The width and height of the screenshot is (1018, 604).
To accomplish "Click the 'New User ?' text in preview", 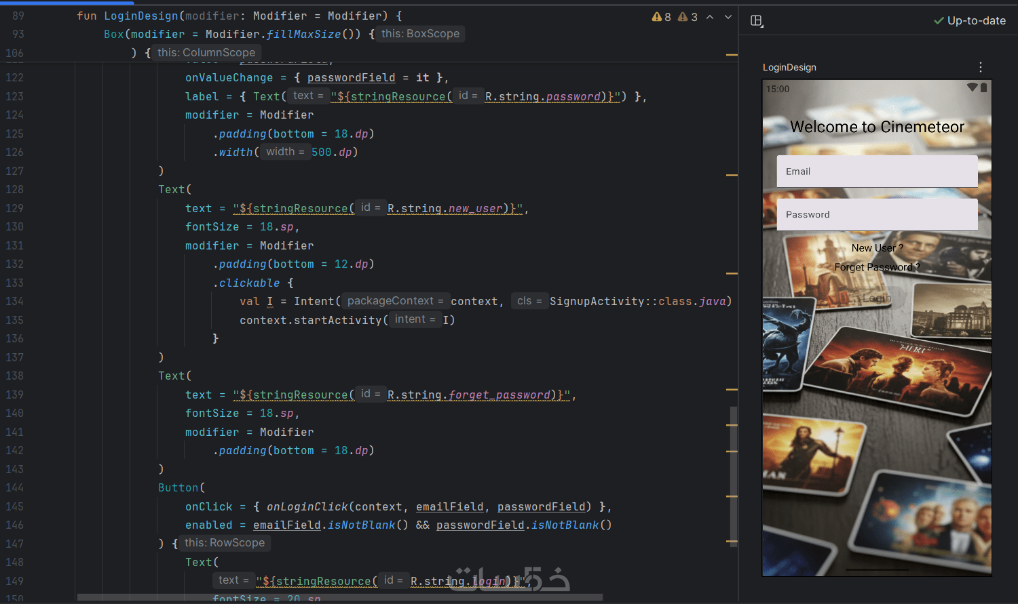I will (878, 248).
